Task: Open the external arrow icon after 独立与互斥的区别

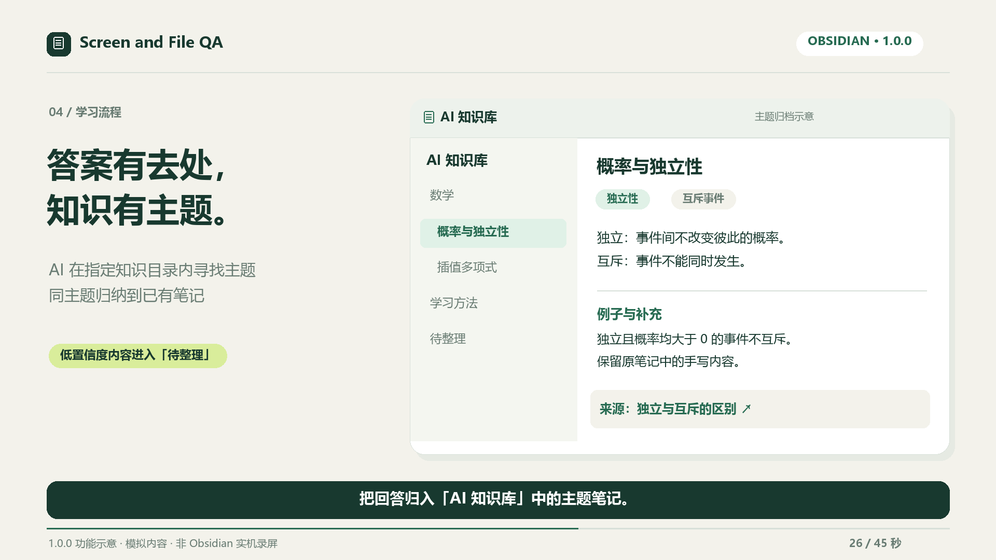Action: [x=746, y=409]
